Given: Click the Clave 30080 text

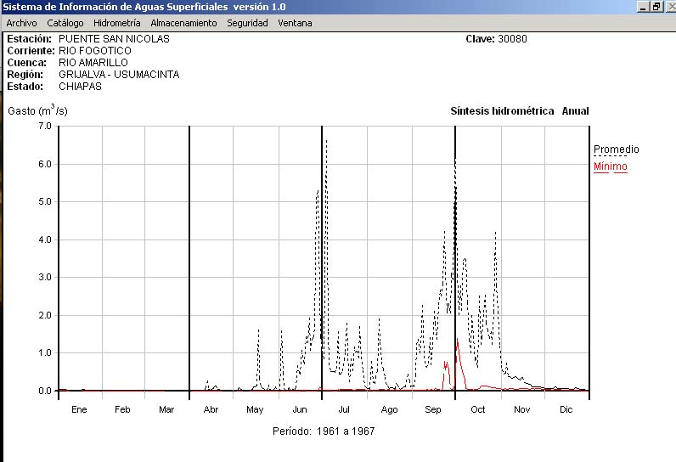Looking at the screenshot, I should (x=496, y=39).
